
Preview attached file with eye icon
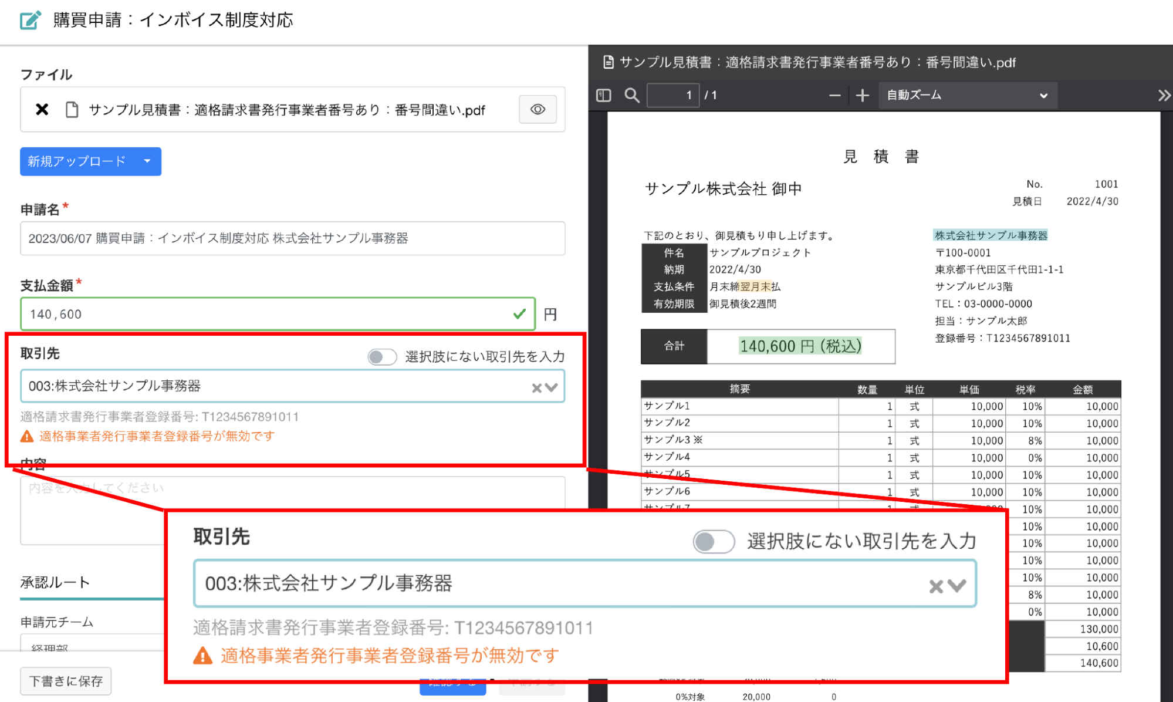pyautogui.click(x=537, y=110)
